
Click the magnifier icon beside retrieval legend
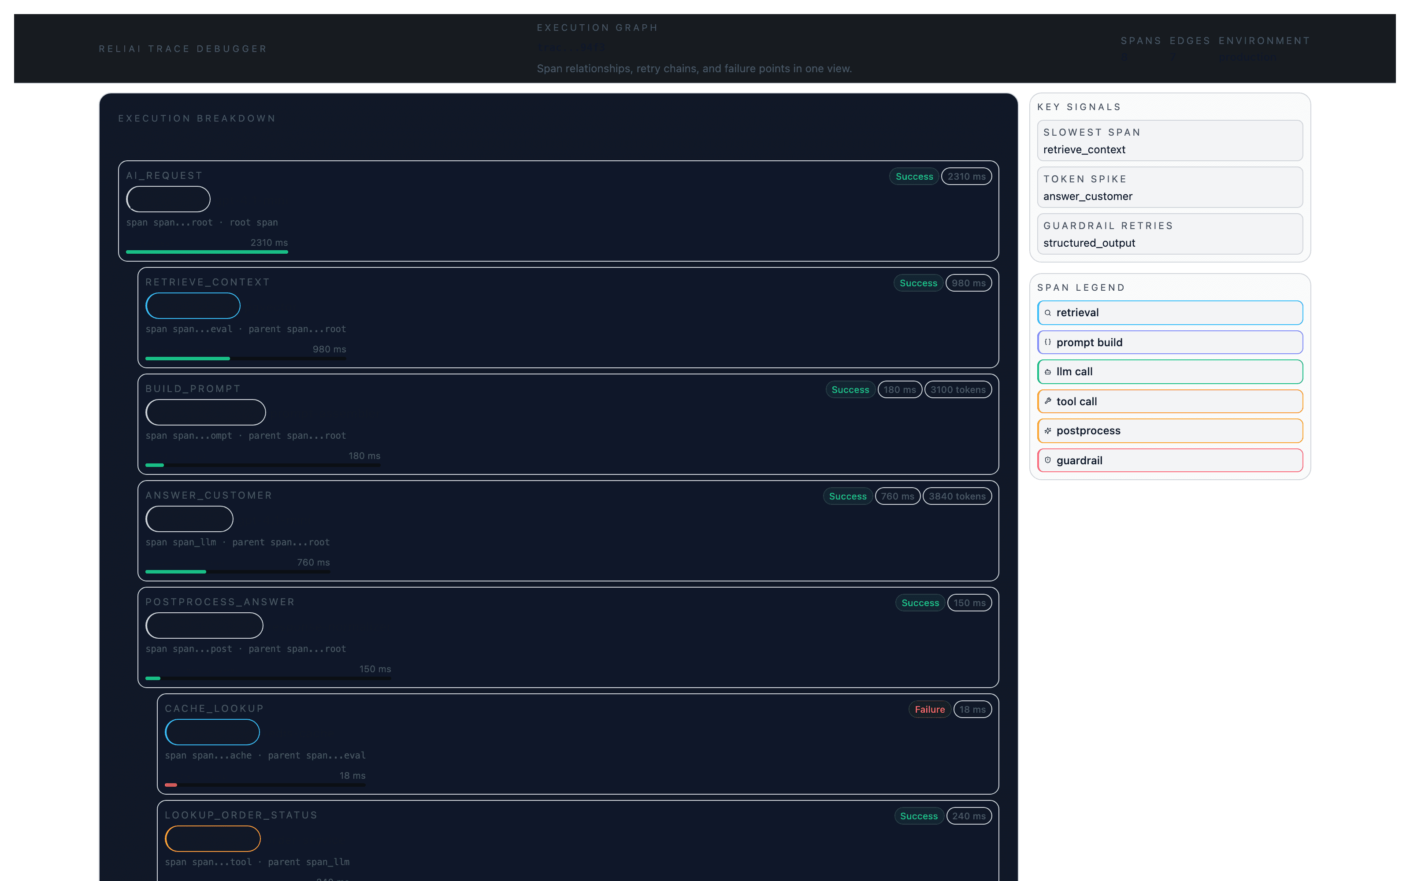(x=1048, y=313)
